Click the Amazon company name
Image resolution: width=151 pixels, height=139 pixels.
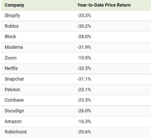pos(13,121)
